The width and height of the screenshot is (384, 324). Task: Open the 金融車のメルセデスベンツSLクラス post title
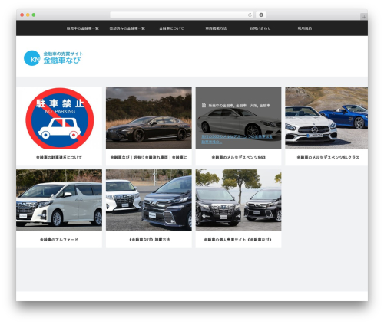[x=328, y=158]
